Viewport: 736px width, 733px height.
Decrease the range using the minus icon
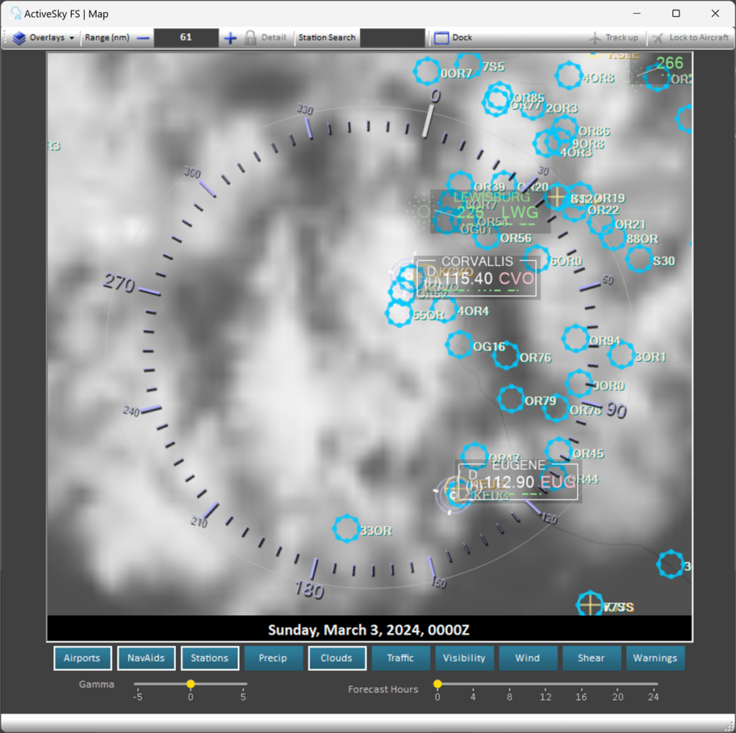click(x=144, y=37)
